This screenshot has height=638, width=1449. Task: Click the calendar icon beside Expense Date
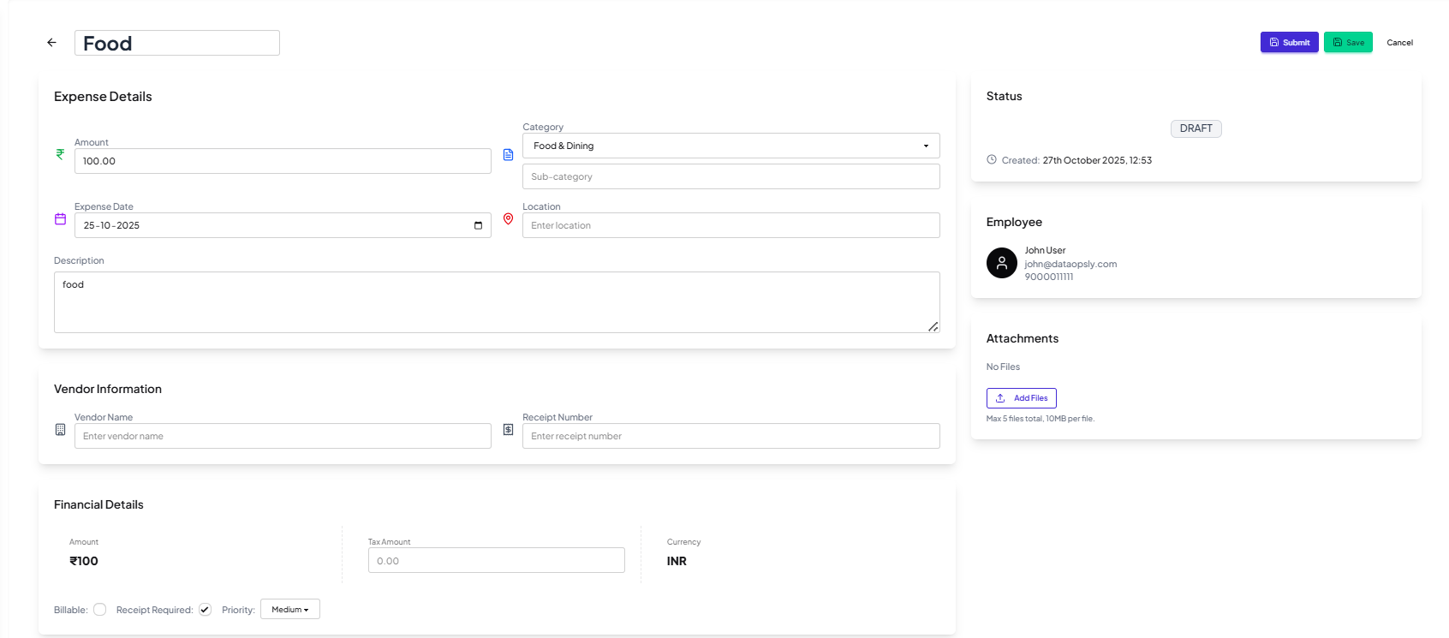click(60, 219)
